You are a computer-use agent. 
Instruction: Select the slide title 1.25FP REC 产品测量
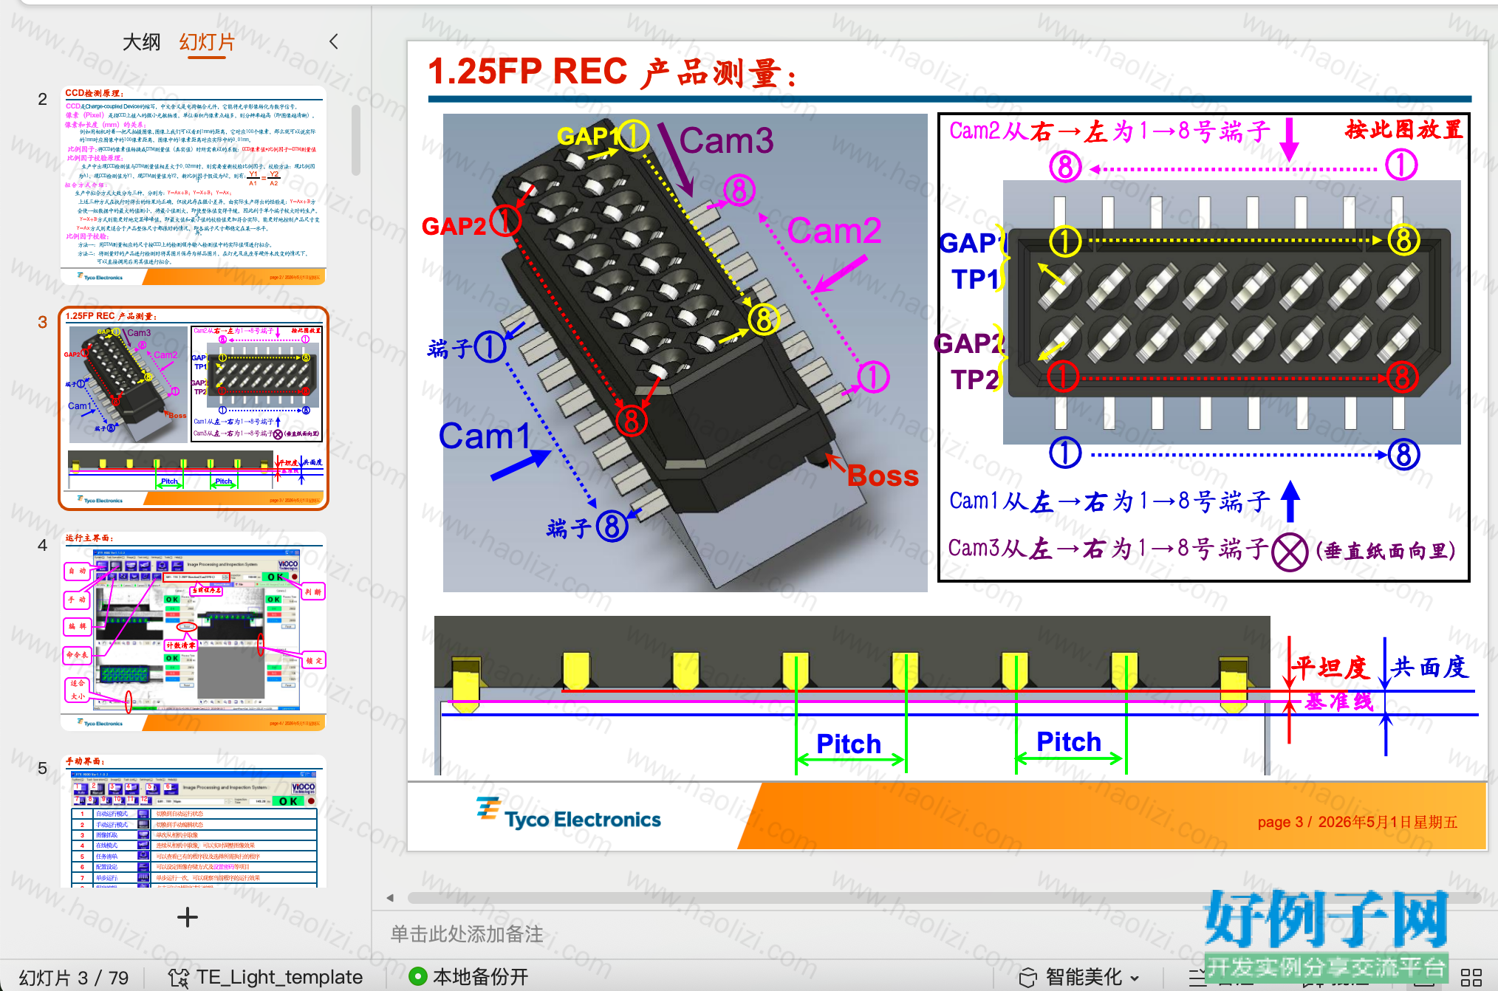point(613,72)
